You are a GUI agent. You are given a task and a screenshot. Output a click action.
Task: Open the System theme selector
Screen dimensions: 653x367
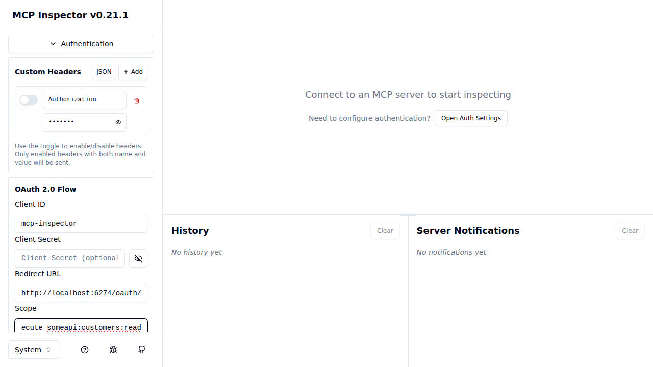[x=33, y=350]
